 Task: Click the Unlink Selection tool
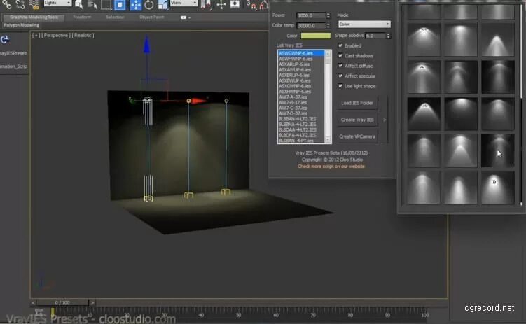(20, 4)
